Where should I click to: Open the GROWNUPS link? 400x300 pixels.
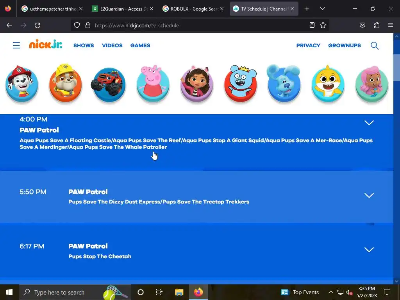345,45
